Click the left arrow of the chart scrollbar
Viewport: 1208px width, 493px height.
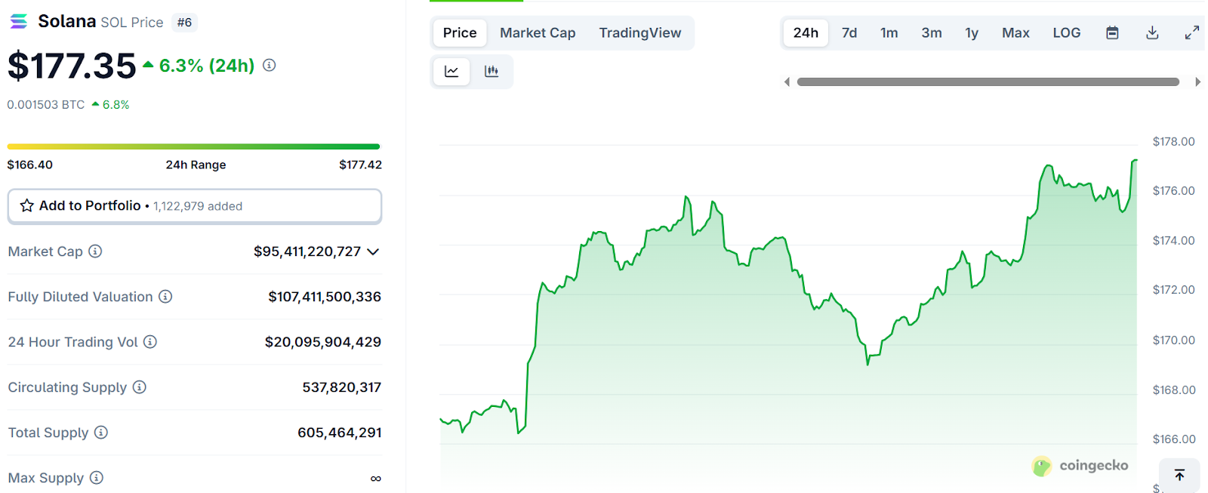787,82
